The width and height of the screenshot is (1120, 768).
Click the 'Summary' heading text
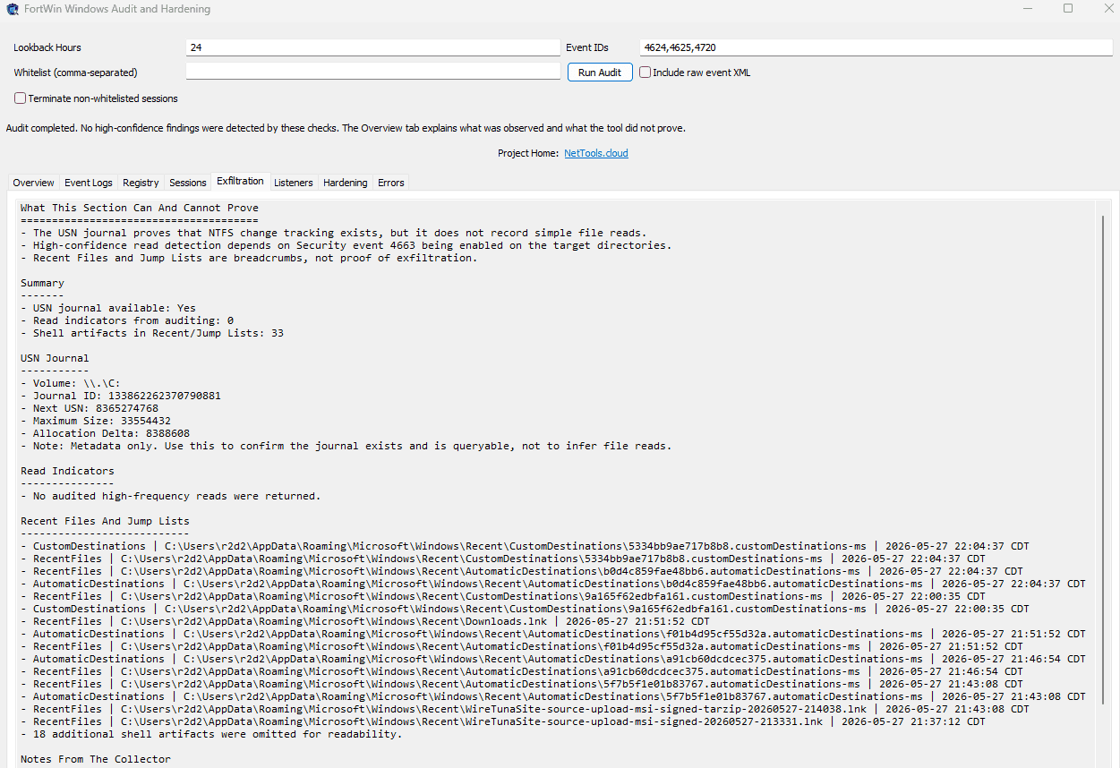coord(43,283)
